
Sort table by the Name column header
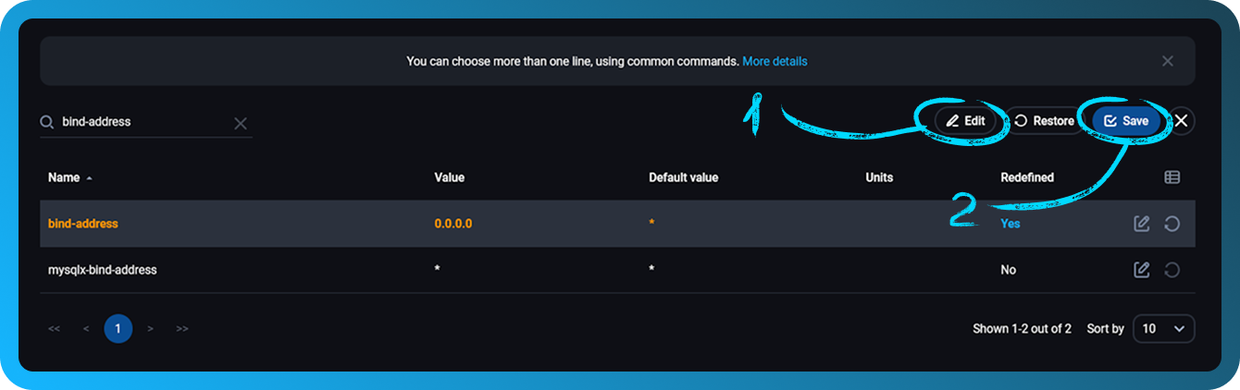(64, 177)
